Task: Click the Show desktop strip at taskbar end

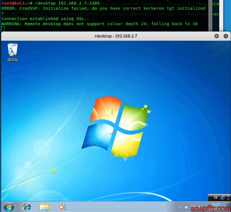Action: click(228, 207)
